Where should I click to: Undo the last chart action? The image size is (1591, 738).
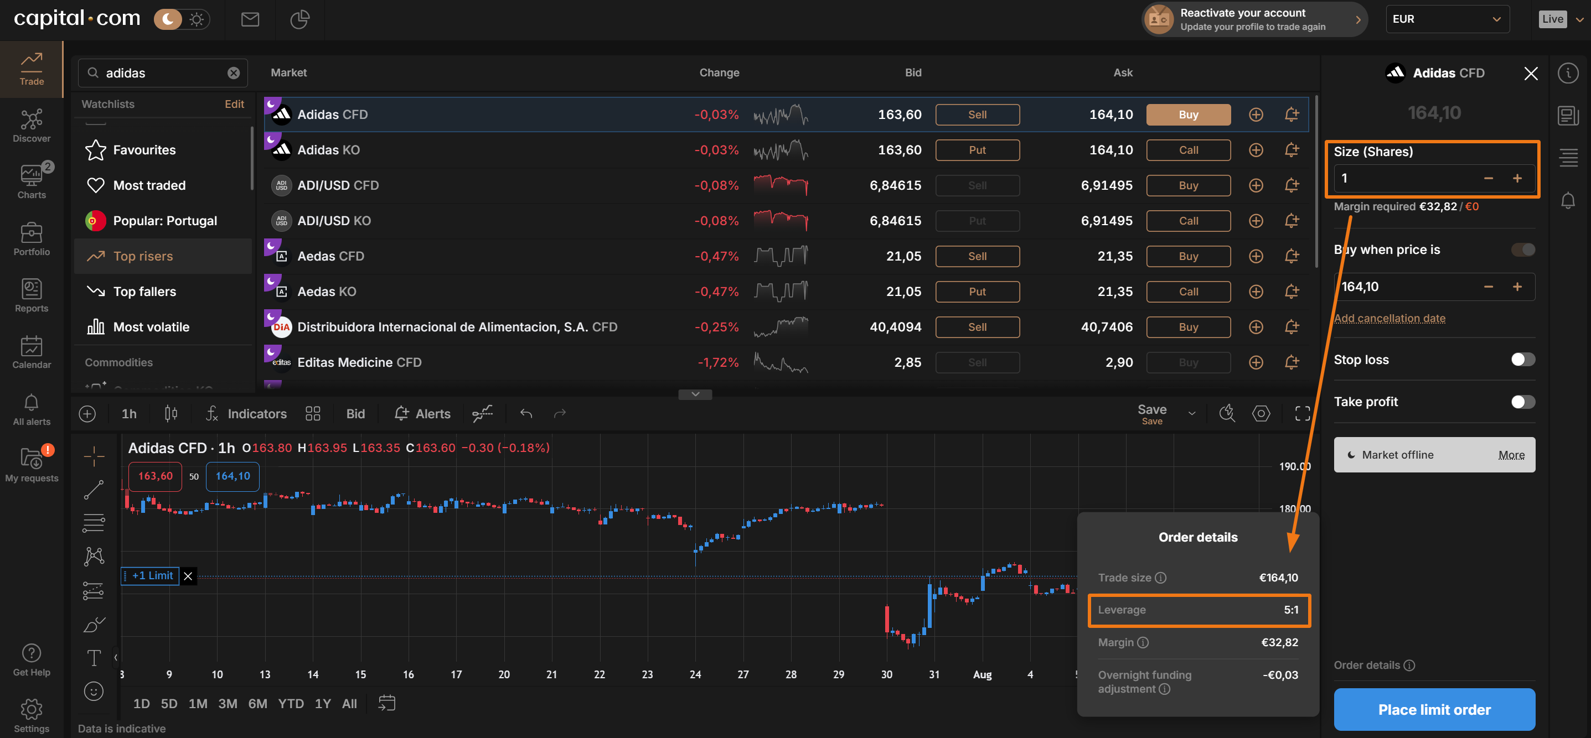click(526, 413)
